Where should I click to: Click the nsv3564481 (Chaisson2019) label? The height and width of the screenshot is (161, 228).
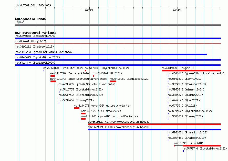[x=187, y=138]
